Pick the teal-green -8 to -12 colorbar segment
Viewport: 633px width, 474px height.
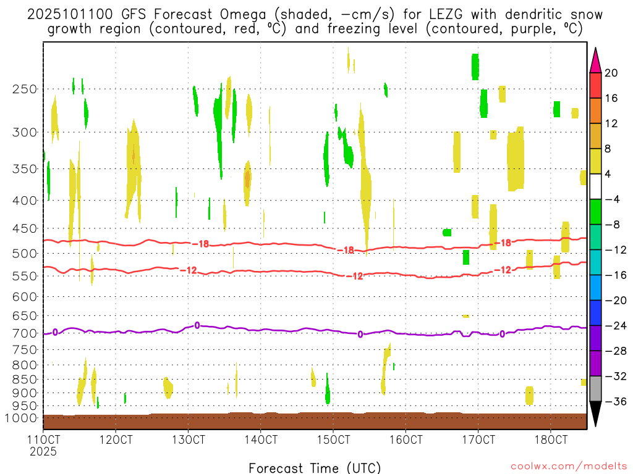pyautogui.click(x=595, y=238)
